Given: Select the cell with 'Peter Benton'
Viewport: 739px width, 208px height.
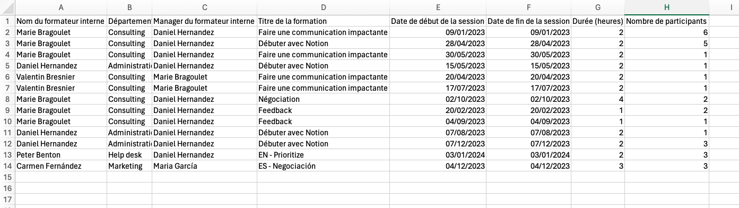Looking at the screenshot, I should pos(61,155).
